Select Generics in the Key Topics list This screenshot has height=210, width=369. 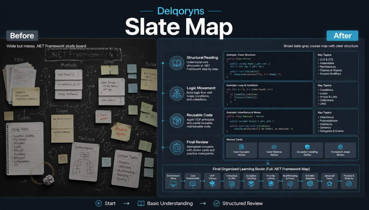[x=325, y=128]
